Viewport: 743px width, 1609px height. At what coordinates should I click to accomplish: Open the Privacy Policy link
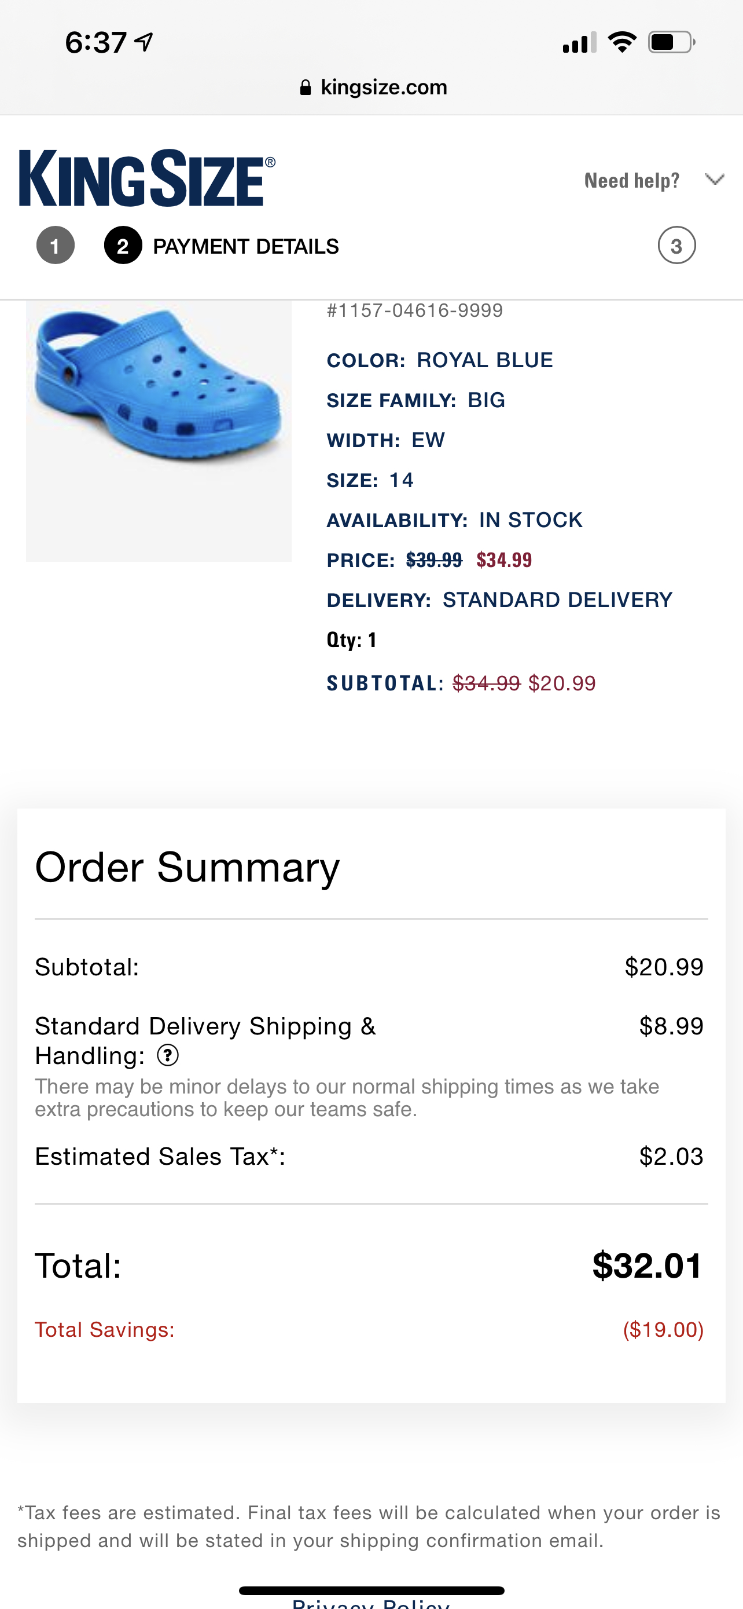coord(370,1603)
